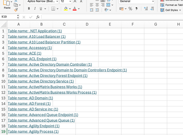Activate the Format Painter brush

pos(16,10)
